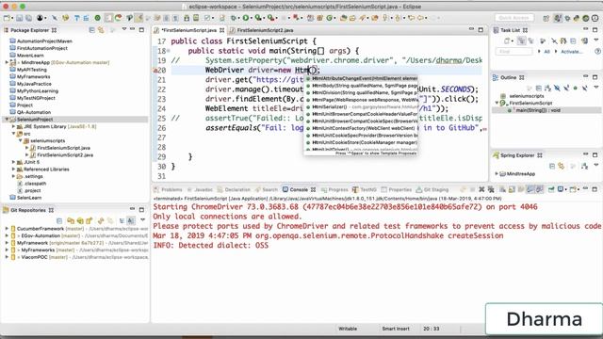
Task: Click the 'INFO: Detected dialect: OSS' console line
Action: pyautogui.click(x=211, y=245)
